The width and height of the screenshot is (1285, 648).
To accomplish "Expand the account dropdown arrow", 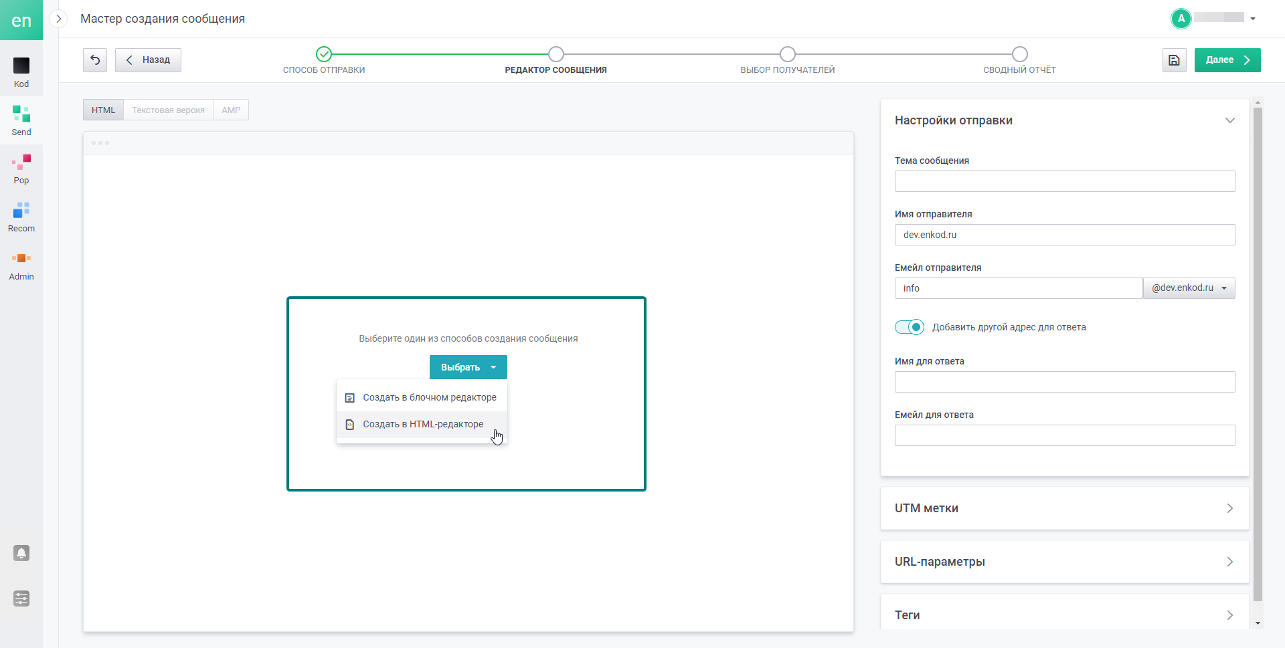I will (1253, 19).
